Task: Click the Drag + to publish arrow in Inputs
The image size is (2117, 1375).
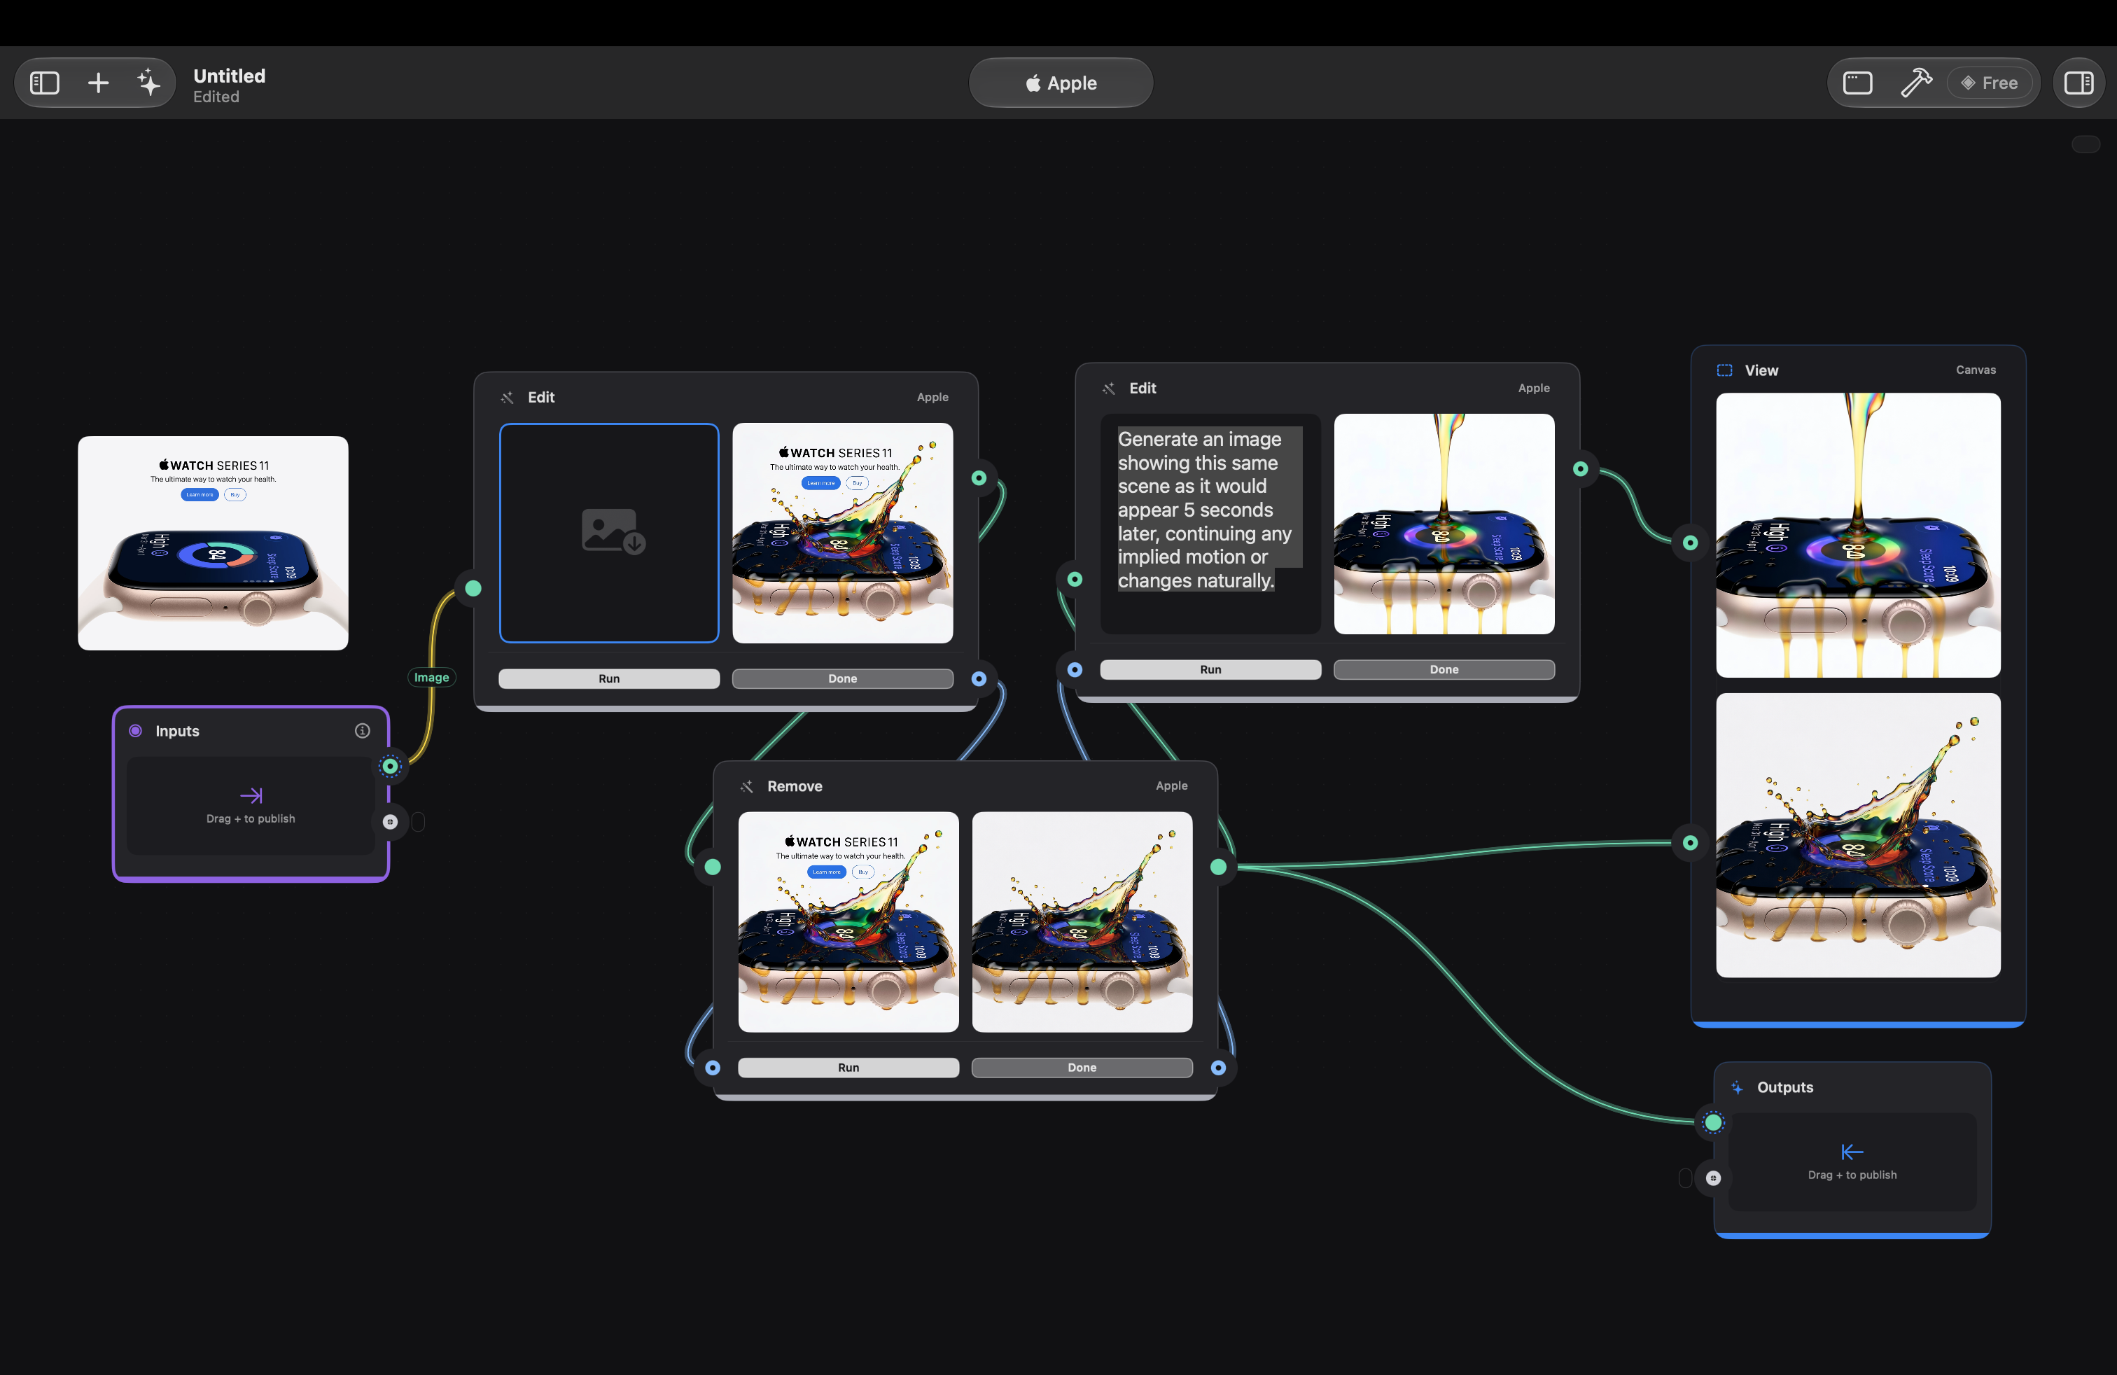Action: [x=251, y=795]
